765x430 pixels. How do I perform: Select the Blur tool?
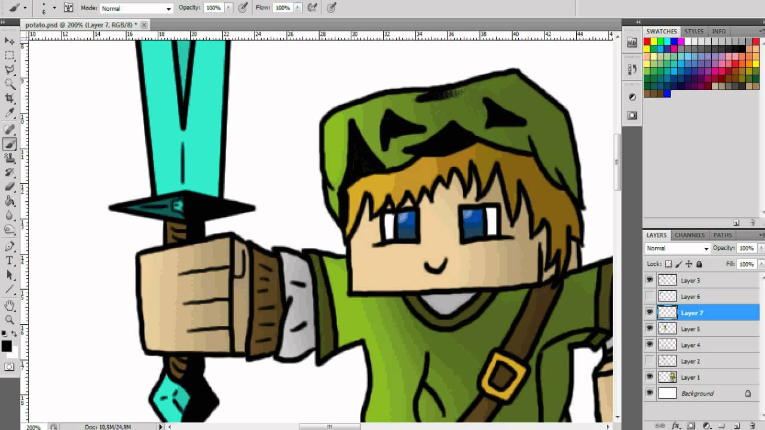click(10, 216)
